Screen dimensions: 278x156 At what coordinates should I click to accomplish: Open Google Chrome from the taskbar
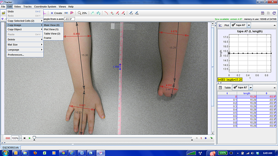[x=63, y=153]
